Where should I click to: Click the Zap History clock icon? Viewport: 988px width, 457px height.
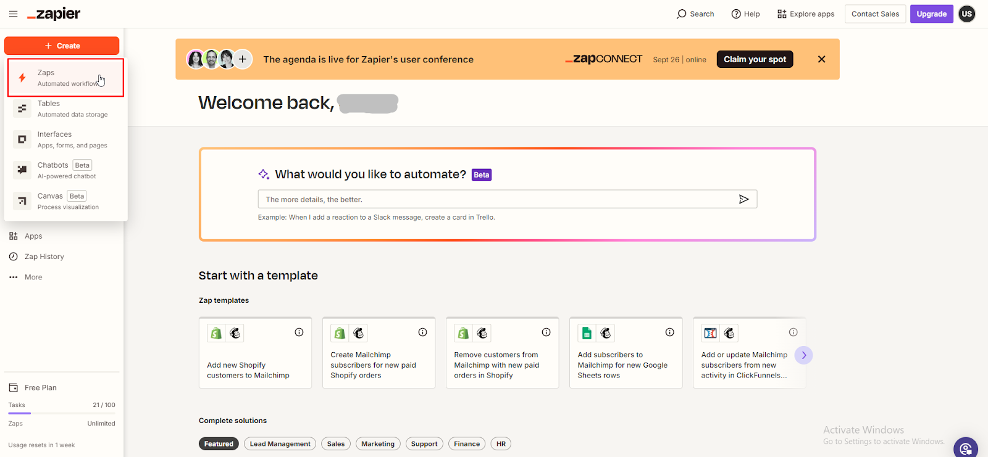[14, 257]
